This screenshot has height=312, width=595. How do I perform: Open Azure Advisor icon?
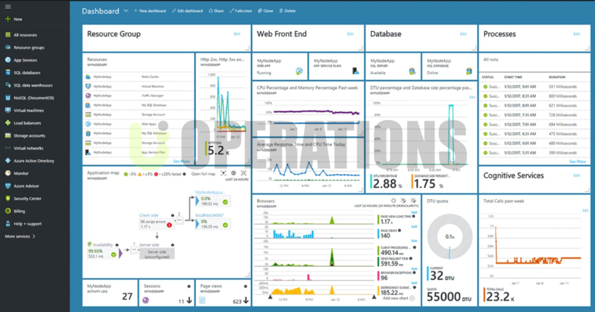8,185
